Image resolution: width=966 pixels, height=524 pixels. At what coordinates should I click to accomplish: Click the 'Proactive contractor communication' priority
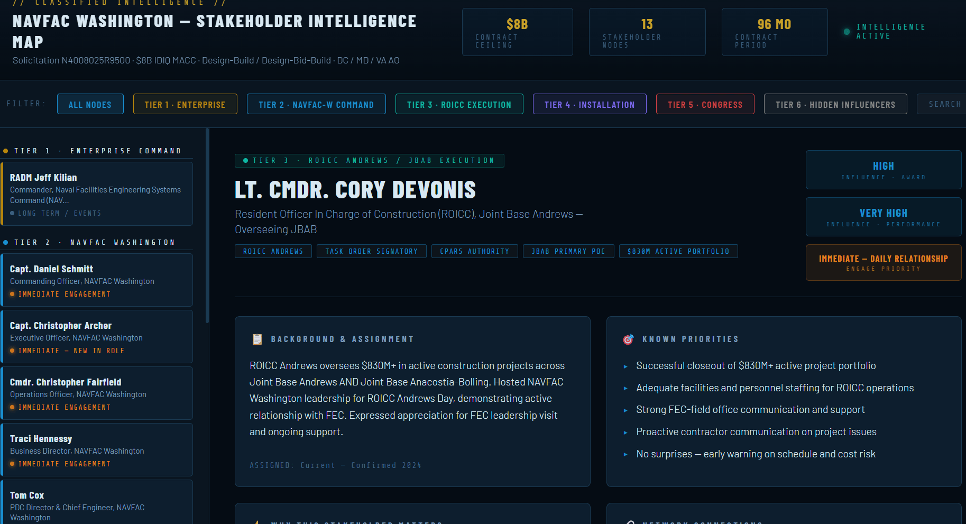tap(757, 432)
